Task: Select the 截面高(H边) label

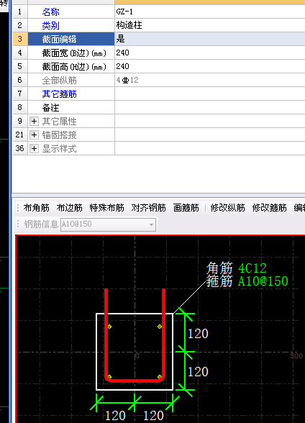Action: click(x=74, y=67)
